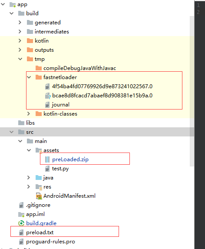Open preLoaded.zip in assets
Screen dimensions: 205x249
(70, 159)
